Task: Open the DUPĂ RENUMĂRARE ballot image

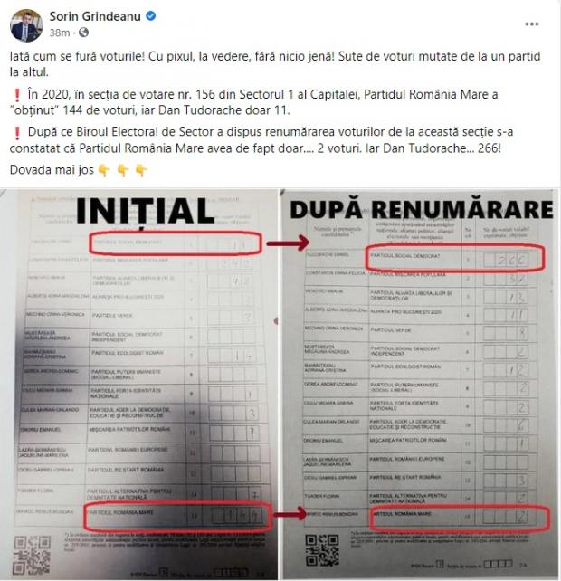Action: [419, 385]
